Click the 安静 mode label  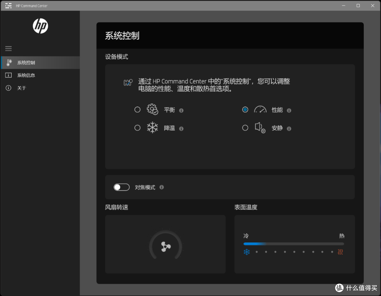click(x=277, y=128)
